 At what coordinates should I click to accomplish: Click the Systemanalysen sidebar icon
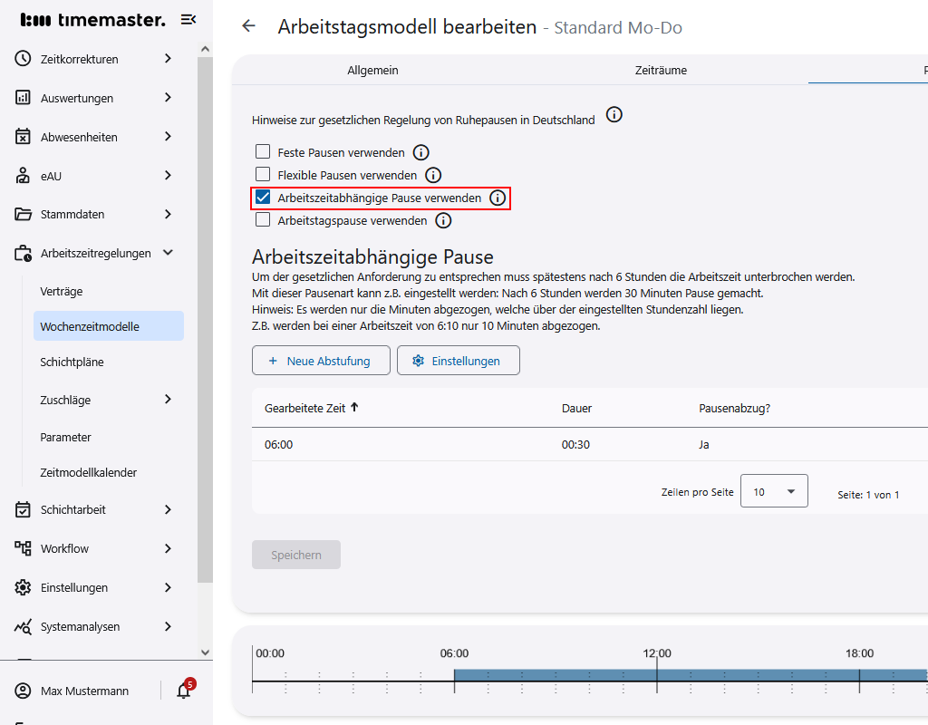[22, 626]
